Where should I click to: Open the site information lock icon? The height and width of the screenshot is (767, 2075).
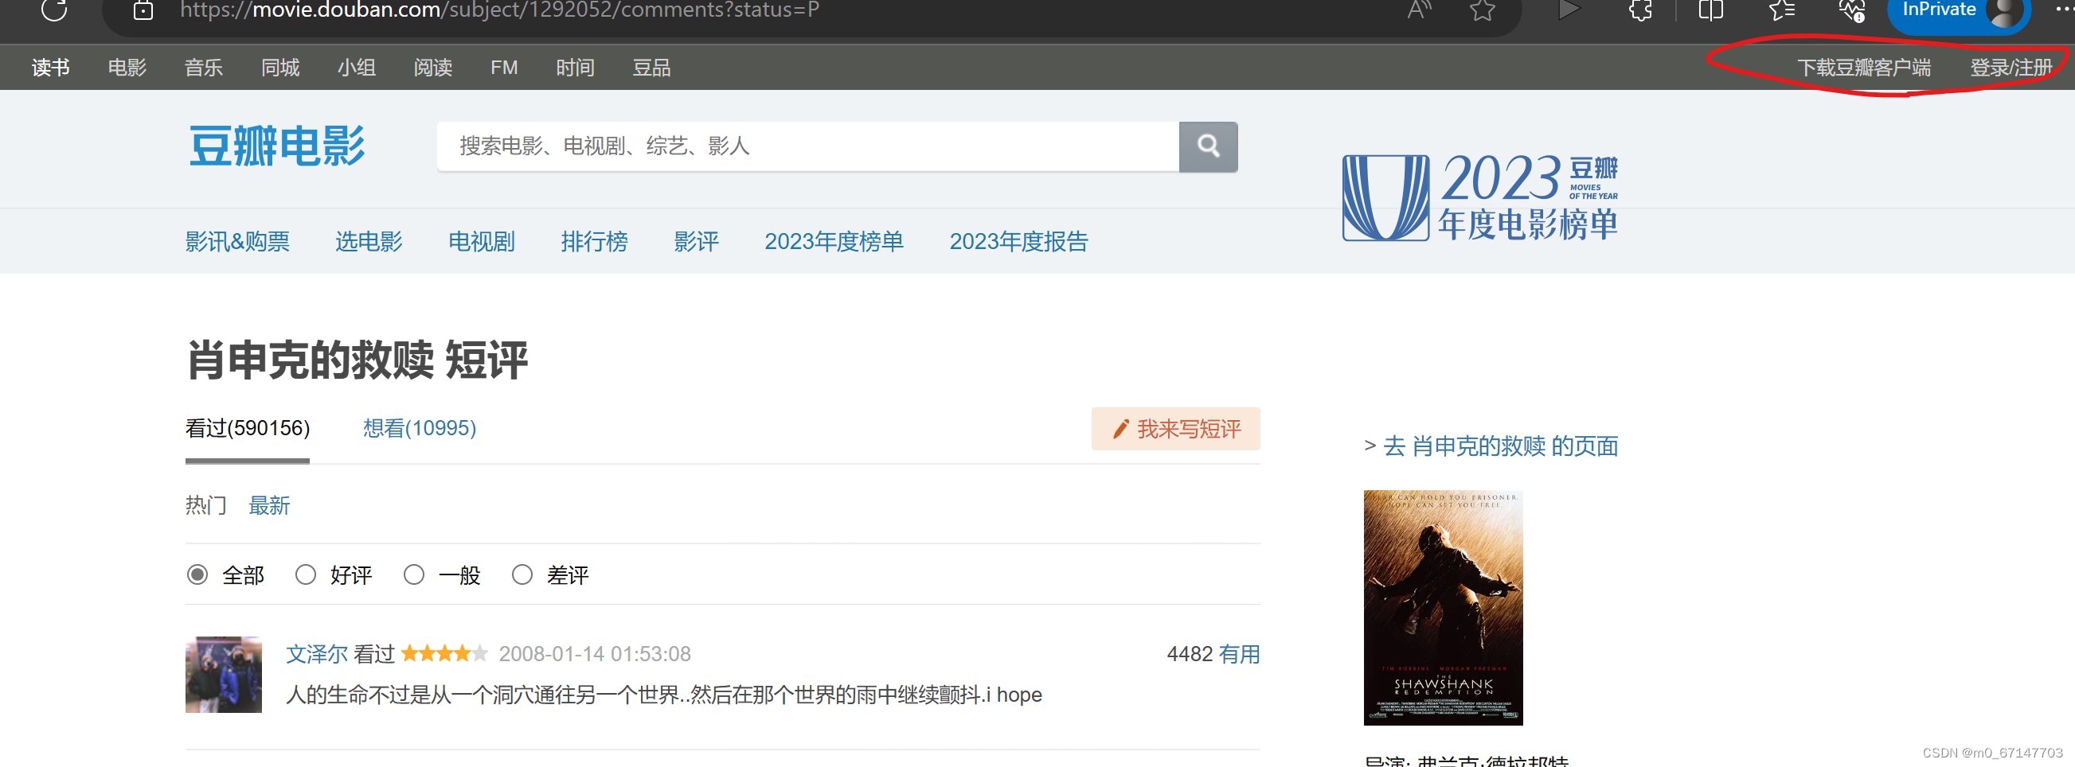(143, 10)
